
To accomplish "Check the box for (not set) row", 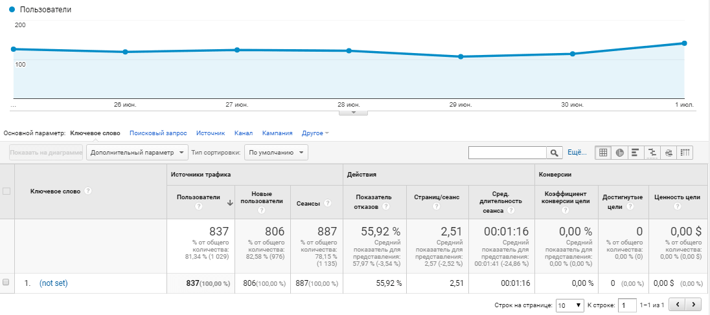I will (6, 282).
